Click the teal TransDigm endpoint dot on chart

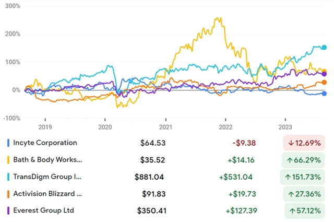click(x=324, y=48)
